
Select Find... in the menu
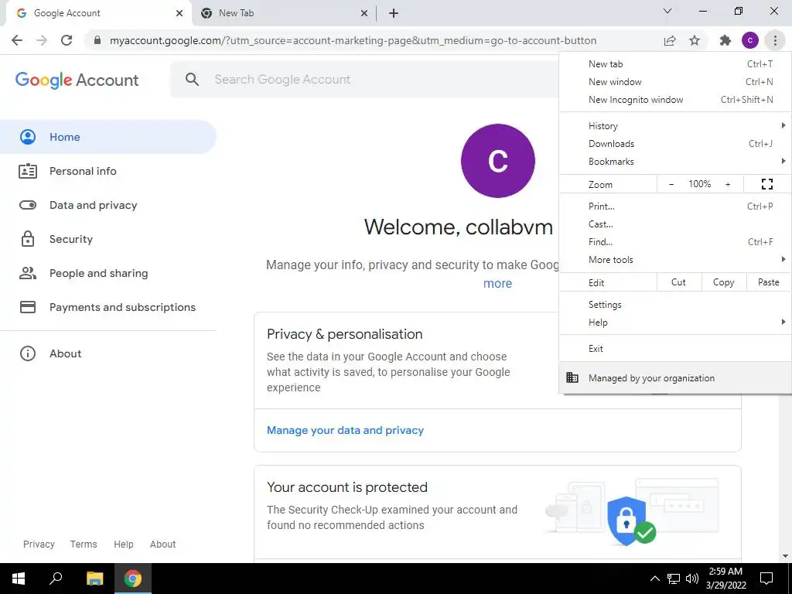tap(674, 242)
